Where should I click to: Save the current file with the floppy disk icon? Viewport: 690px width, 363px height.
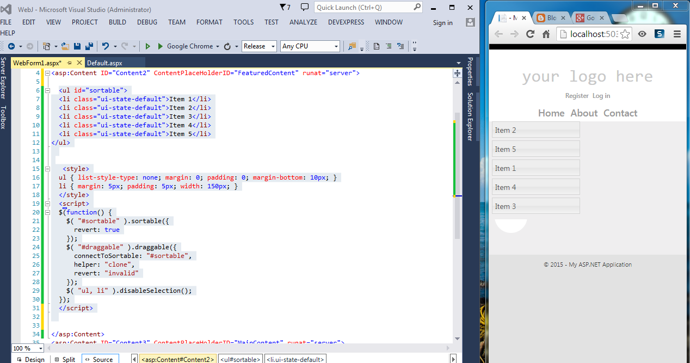[77, 46]
